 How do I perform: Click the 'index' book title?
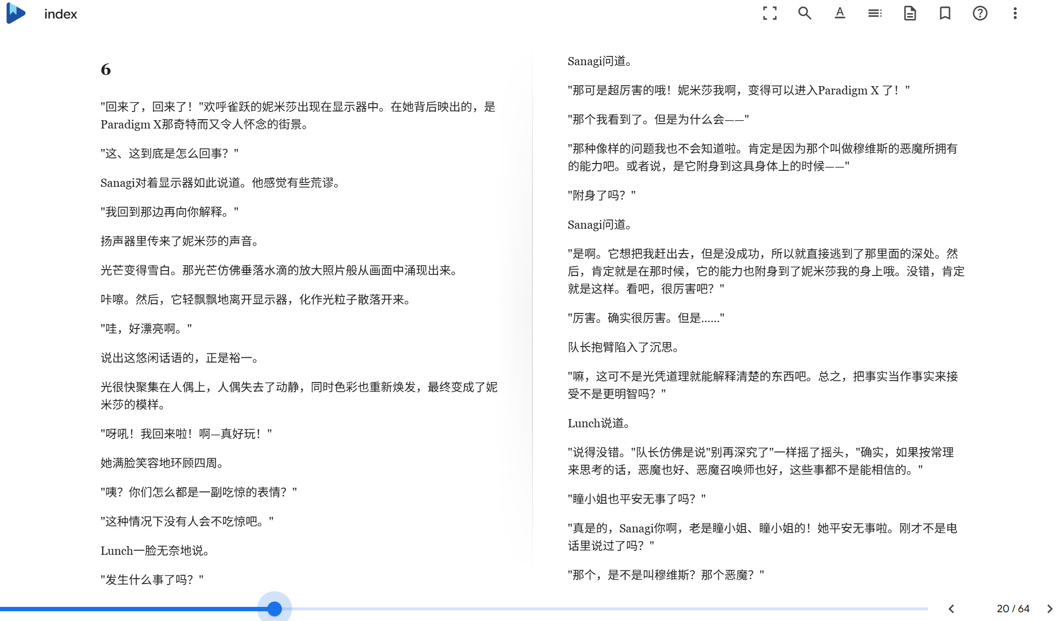[60, 14]
